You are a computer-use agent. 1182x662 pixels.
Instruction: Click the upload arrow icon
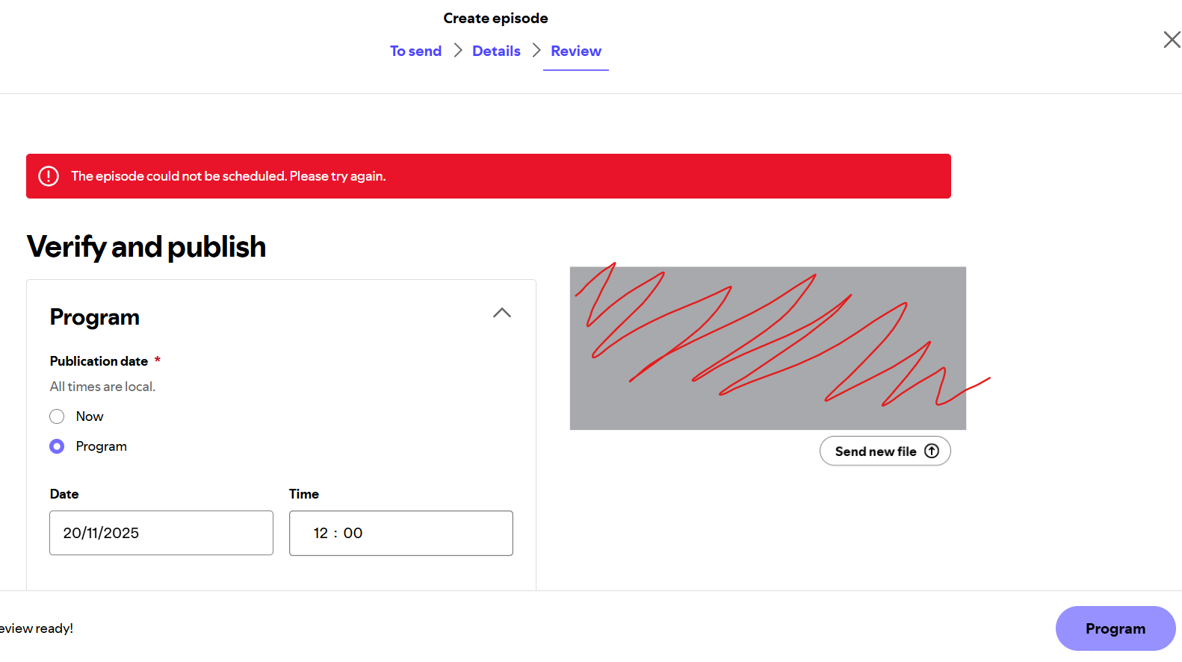point(932,451)
